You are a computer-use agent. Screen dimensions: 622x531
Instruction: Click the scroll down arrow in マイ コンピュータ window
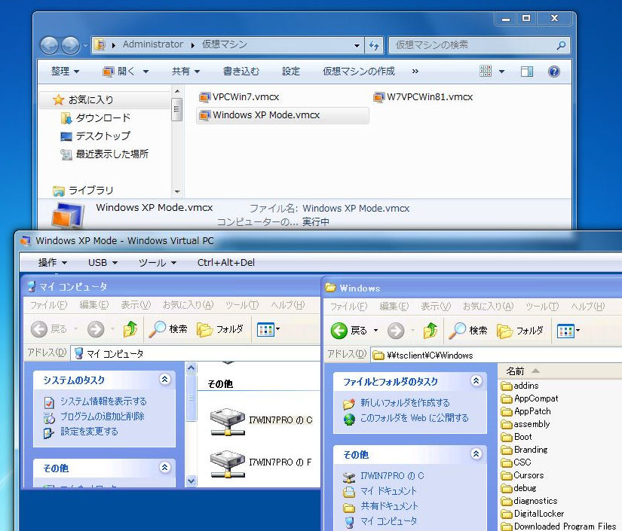(192, 481)
